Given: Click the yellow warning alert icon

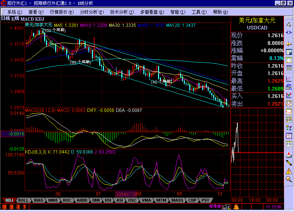Looking at the screenshot, I should [x=289, y=172].
